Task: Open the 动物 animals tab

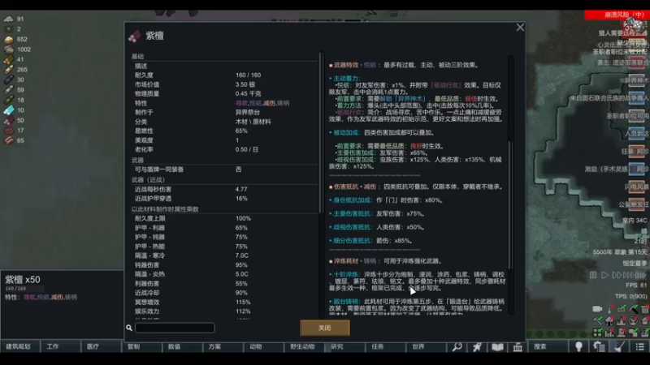Action: (x=263, y=346)
